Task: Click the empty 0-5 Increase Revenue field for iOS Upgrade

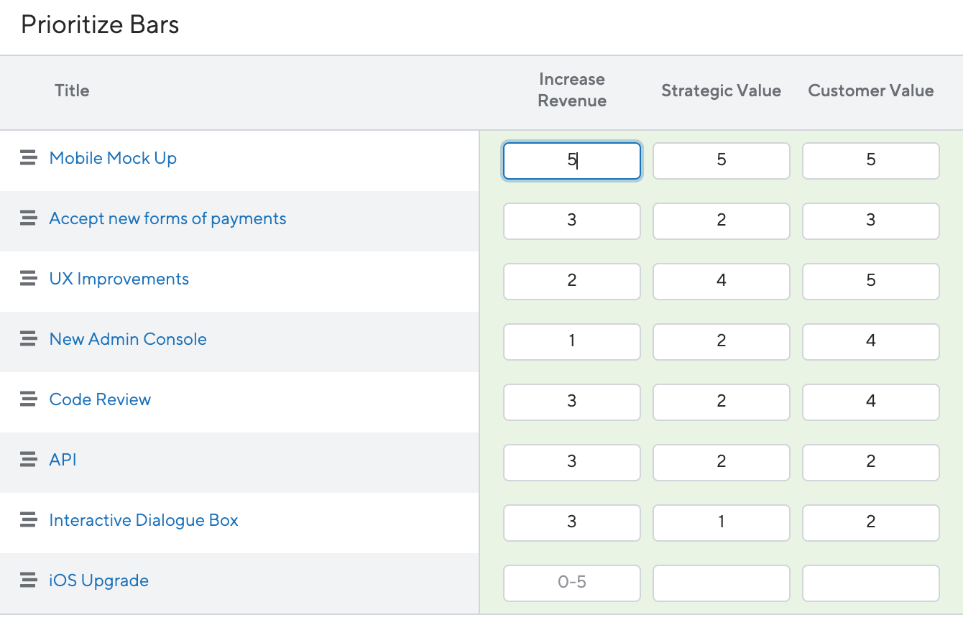Action: (x=571, y=583)
